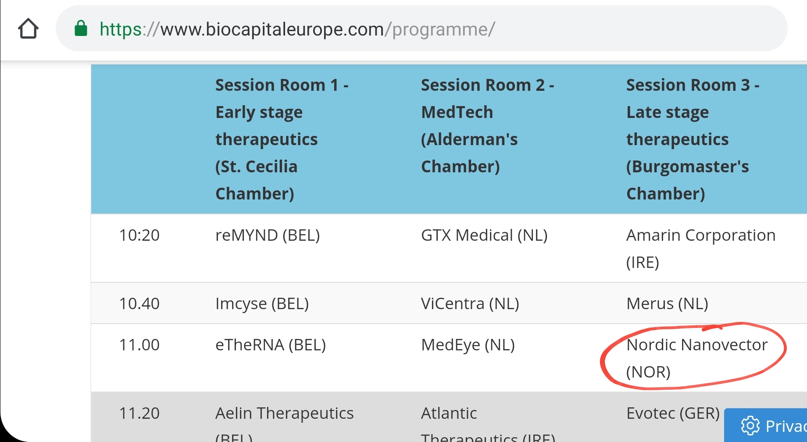Select Session Room 3 Late stage header

pyautogui.click(x=693, y=139)
